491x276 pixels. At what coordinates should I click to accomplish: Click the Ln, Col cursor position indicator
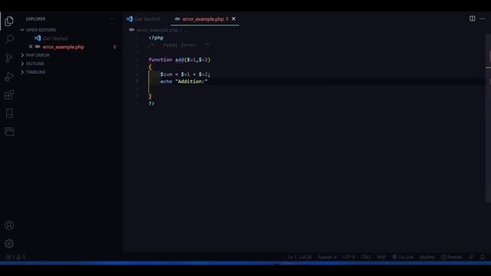(x=300, y=257)
